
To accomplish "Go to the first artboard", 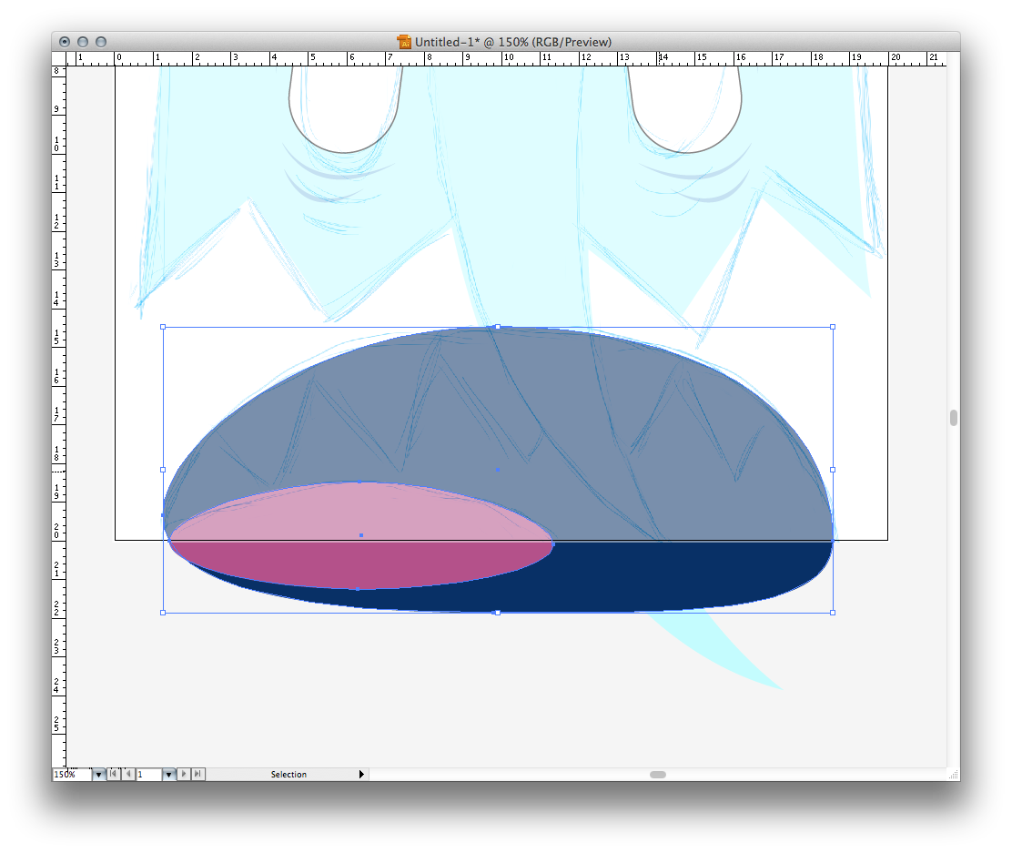I will (114, 775).
